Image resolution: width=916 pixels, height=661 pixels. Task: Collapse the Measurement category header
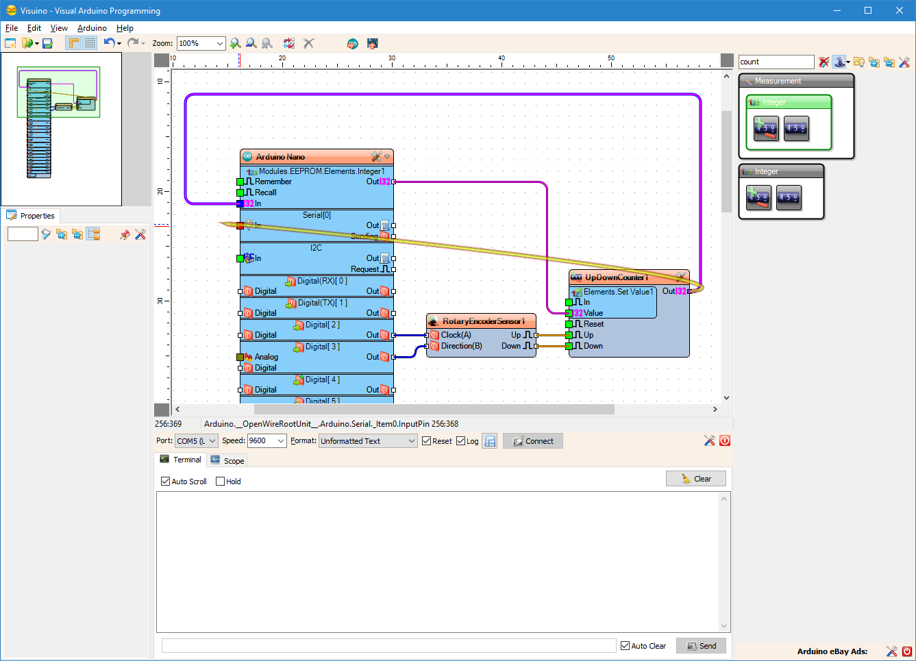(x=796, y=81)
